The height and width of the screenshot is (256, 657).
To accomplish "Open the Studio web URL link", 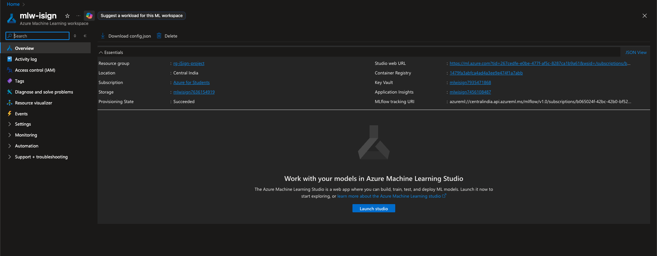I will click(540, 63).
